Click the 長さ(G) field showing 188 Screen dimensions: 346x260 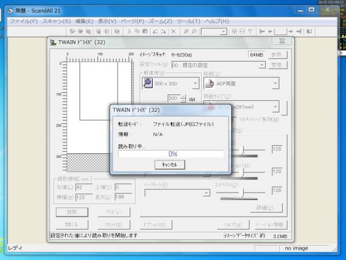pyautogui.click(x=123, y=197)
